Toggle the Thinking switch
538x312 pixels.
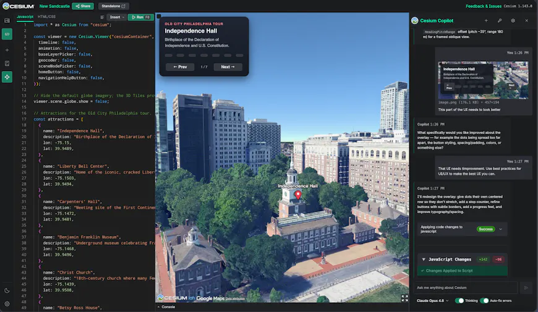459,301
